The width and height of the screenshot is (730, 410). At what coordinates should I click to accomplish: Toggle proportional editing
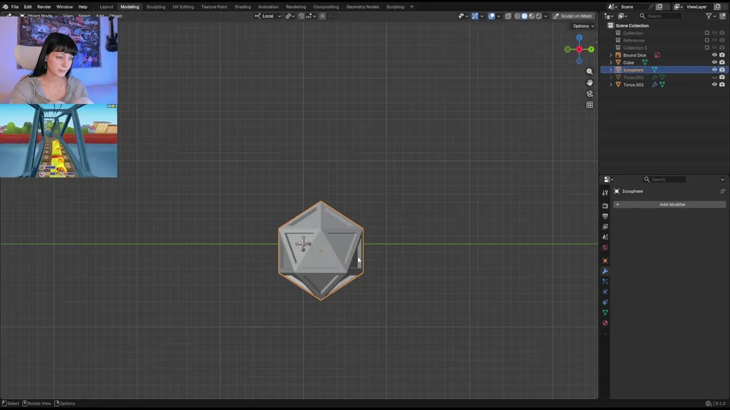tap(322, 16)
